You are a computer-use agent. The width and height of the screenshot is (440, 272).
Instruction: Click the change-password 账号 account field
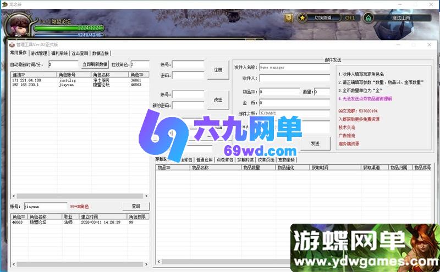(188, 95)
